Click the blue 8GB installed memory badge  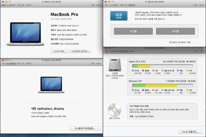[119, 16]
